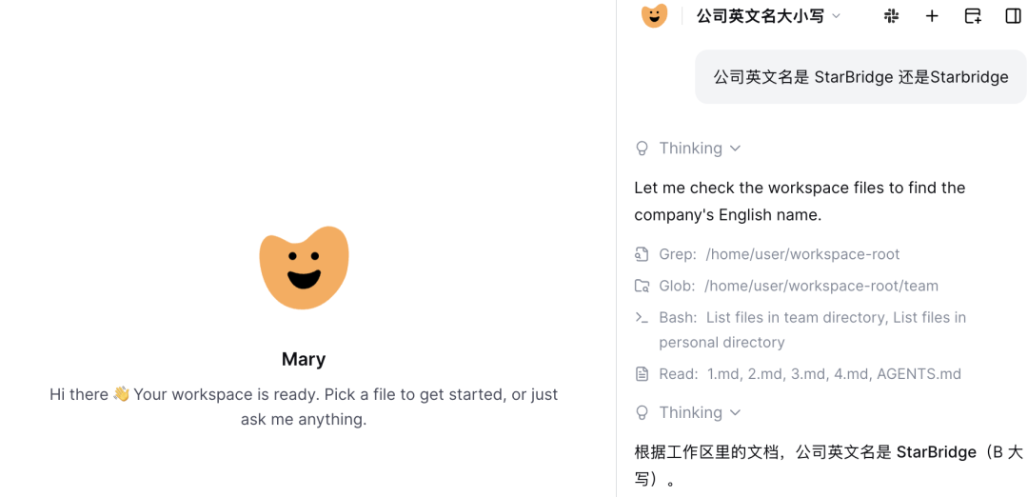The height and width of the screenshot is (497, 1028).
Task: Click the second Thinking lightbulb icon
Action: (x=642, y=412)
